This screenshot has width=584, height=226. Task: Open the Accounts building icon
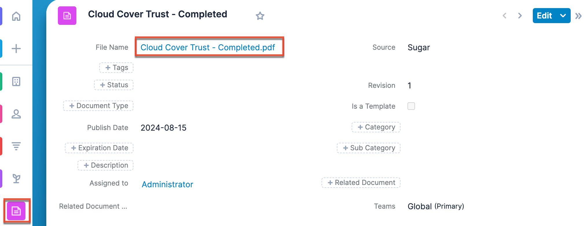tap(16, 81)
